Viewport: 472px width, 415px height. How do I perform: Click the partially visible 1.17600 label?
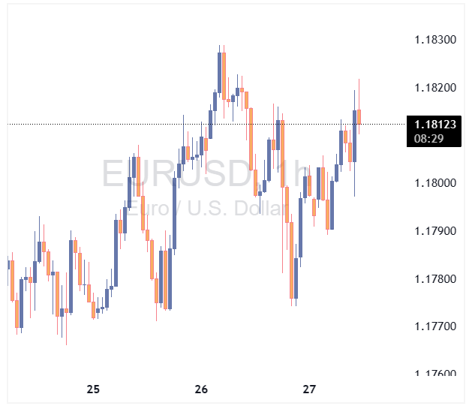(436, 373)
